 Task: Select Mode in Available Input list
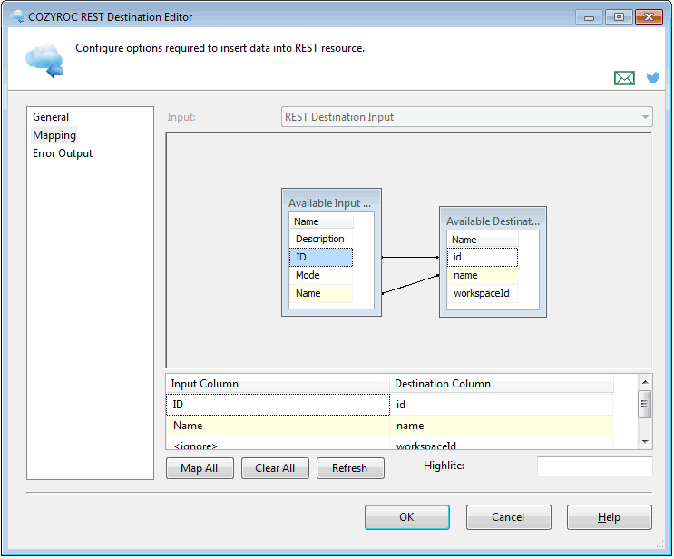coord(320,275)
